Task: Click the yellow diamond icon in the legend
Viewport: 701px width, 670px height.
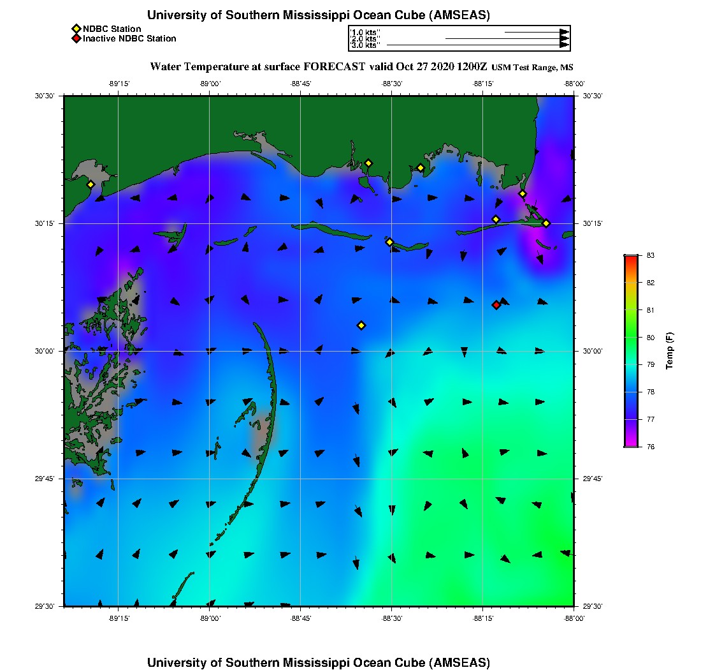Action: (76, 29)
